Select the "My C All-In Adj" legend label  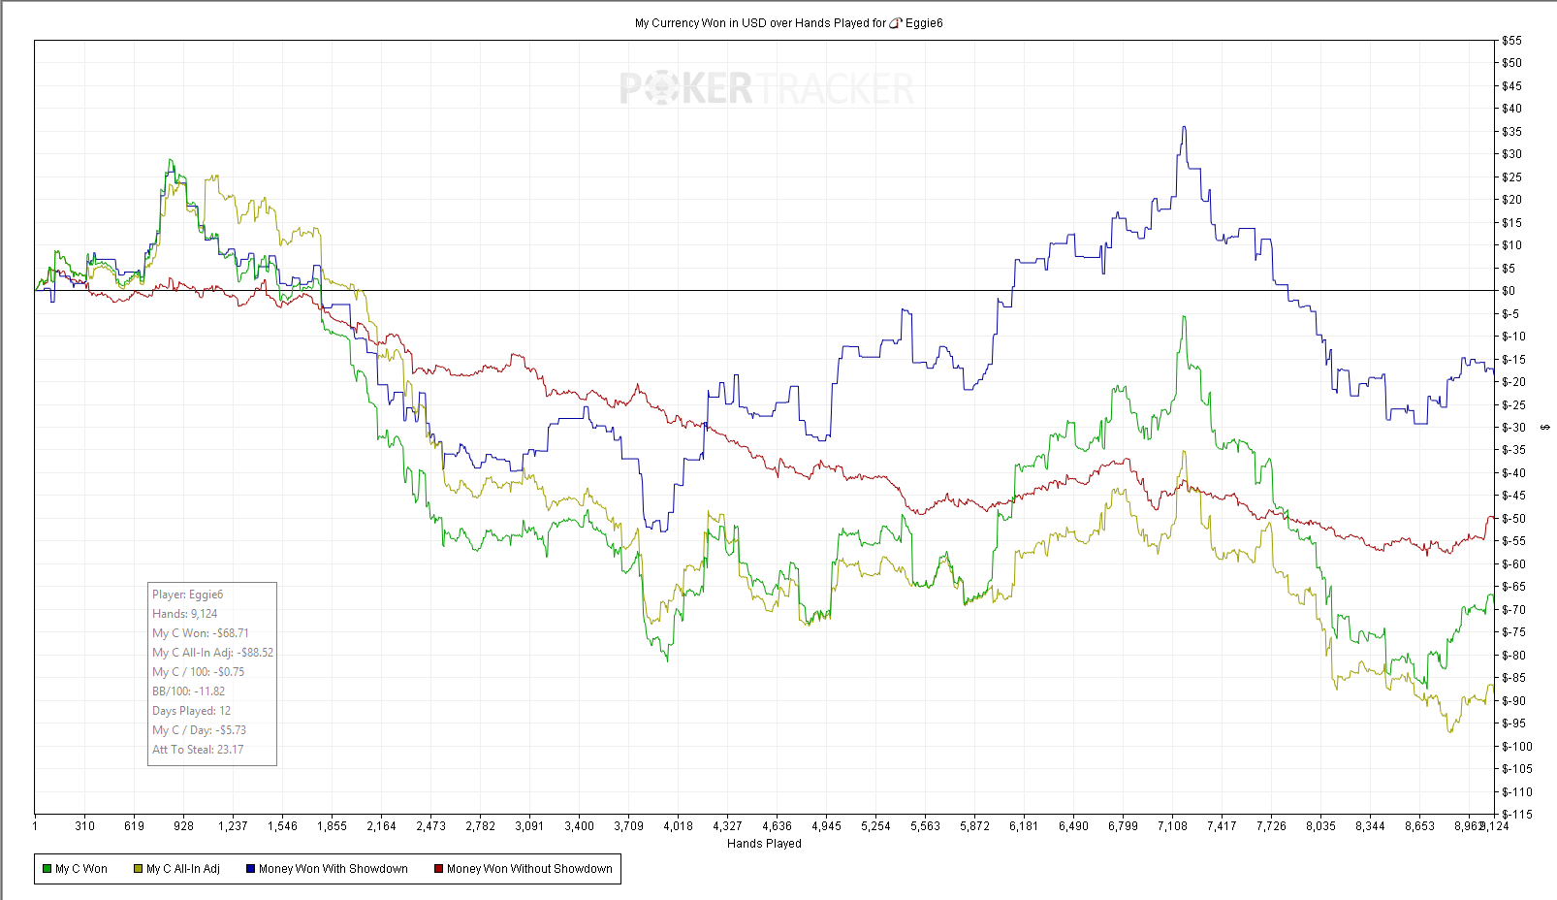pyautogui.click(x=183, y=869)
